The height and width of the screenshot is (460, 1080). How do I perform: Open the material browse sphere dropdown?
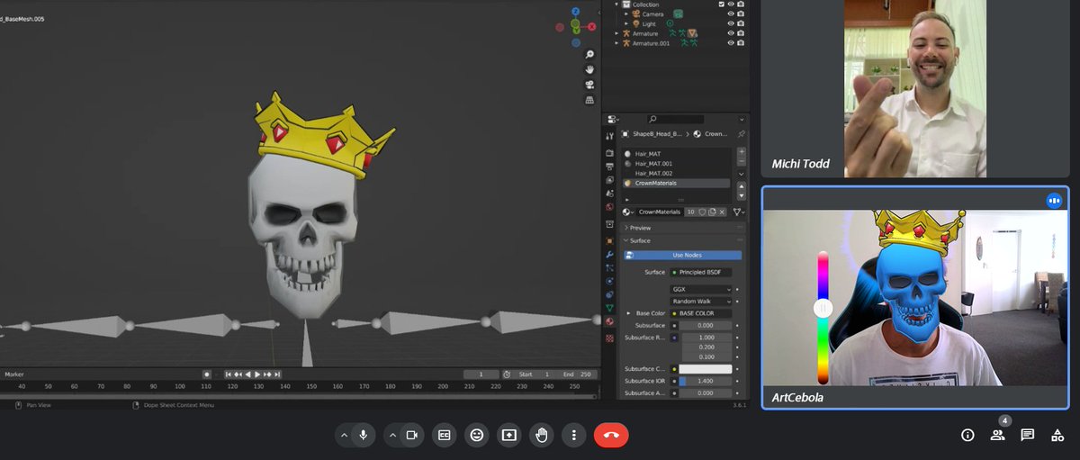coord(629,212)
